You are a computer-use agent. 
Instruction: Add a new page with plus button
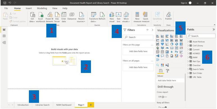click(91, 105)
